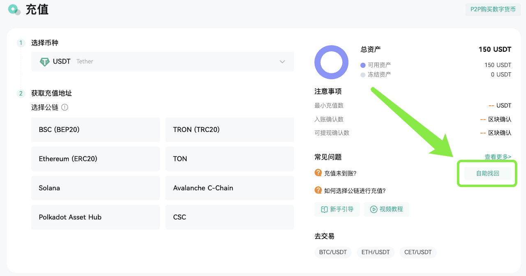Image resolution: width=526 pixels, height=276 pixels.
Task: Click the play icon in 视频教程
Action: point(374,209)
